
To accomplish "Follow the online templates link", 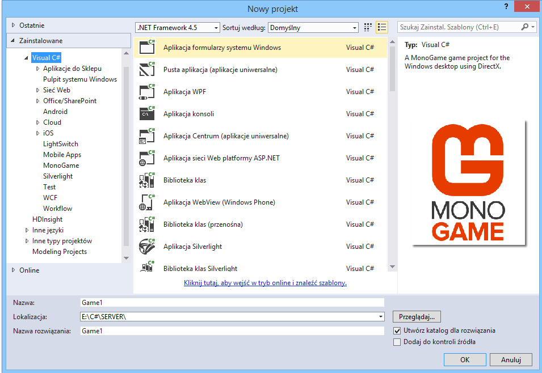I will click(x=265, y=283).
